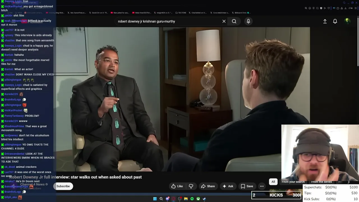Screen dimensions: 359x202
Task: Open the account avatar menu
Action: point(347,21)
